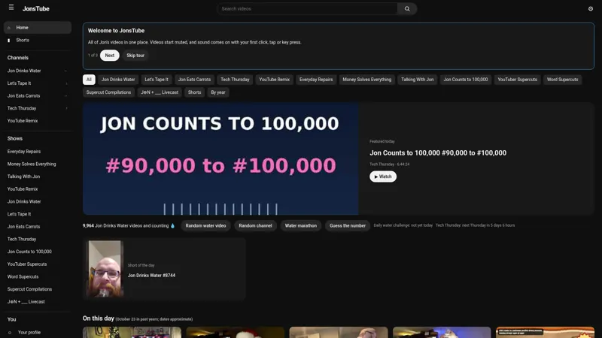Click the 'Tech Thursday: next Thursday' status text
The image size is (602, 338).
[x=475, y=225]
